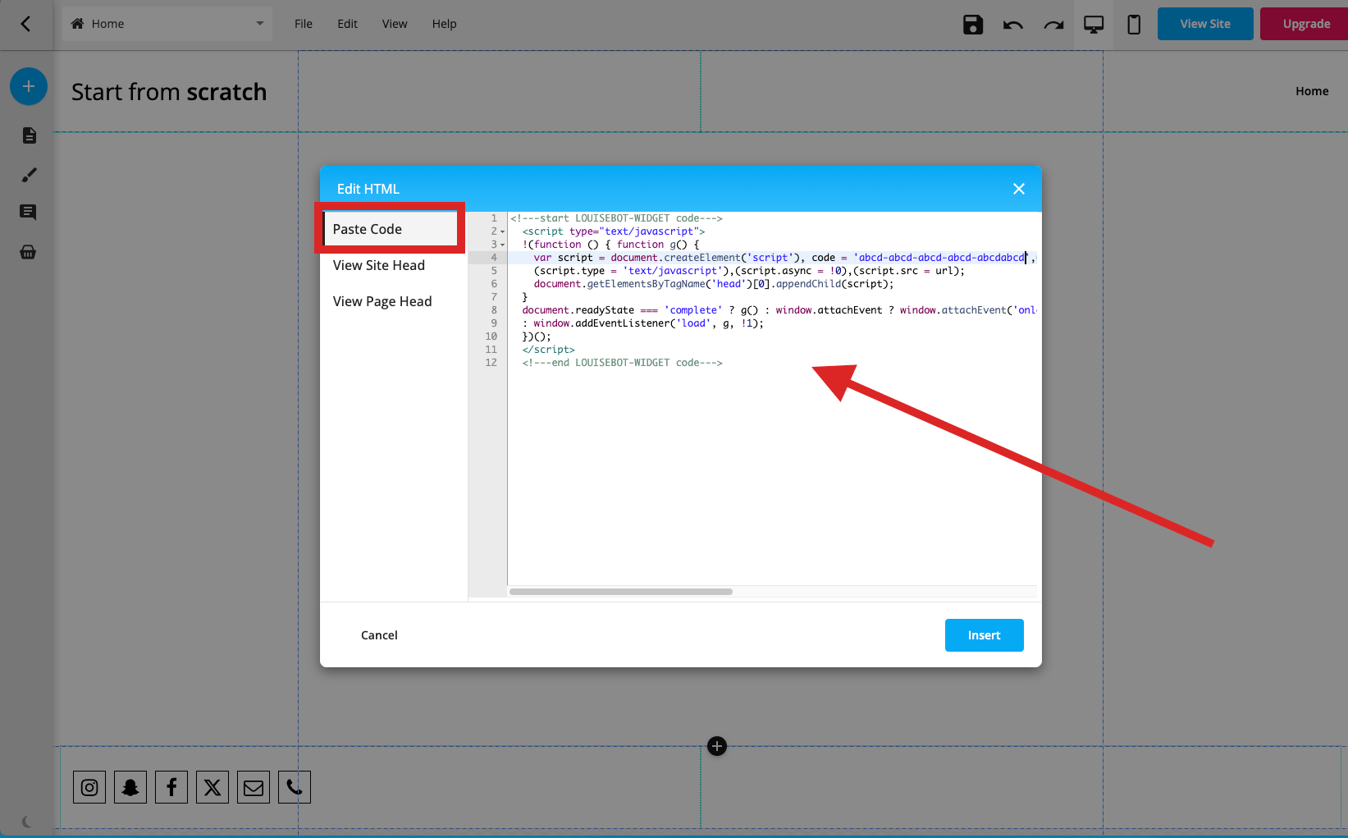Select the Paste Code tab
1348x838 pixels.
click(x=391, y=229)
